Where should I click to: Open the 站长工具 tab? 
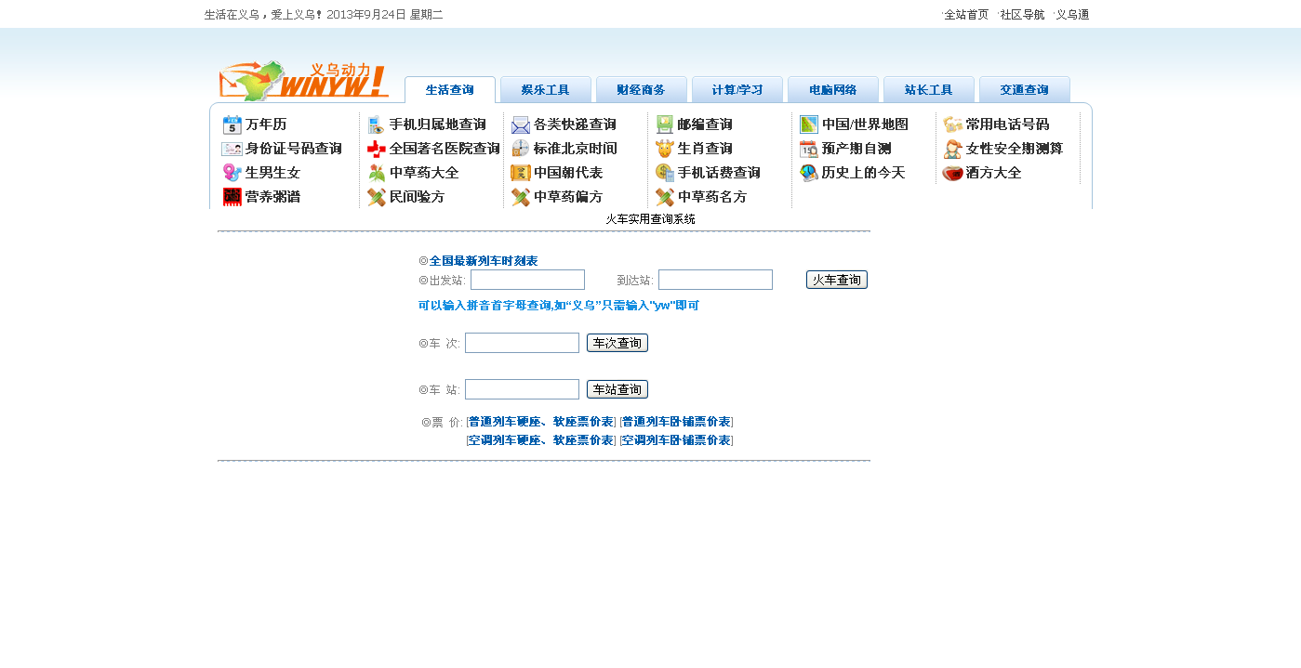pos(929,89)
